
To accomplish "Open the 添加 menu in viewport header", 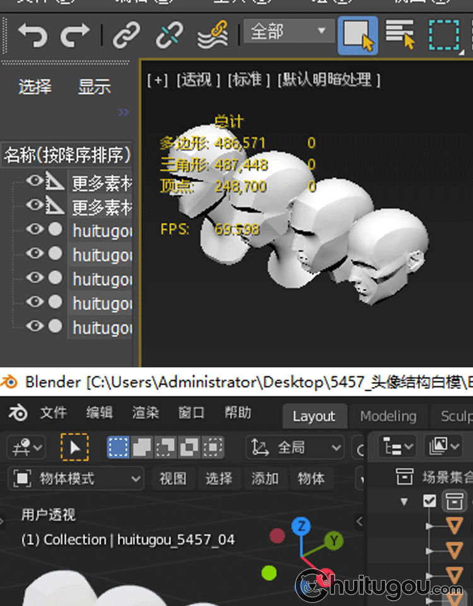I will tap(265, 478).
